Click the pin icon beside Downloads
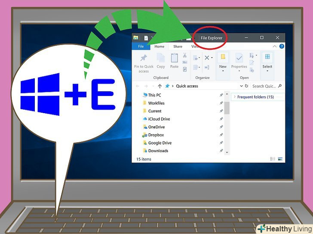This screenshot has width=313, height=234. [x=221, y=150]
